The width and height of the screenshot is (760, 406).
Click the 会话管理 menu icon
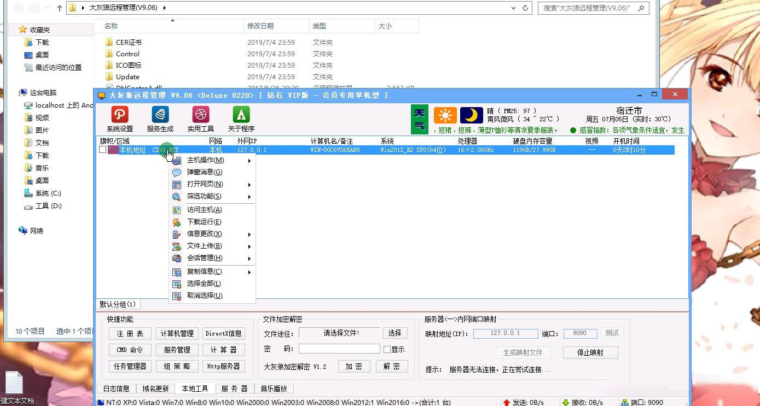[x=177, y=258]
